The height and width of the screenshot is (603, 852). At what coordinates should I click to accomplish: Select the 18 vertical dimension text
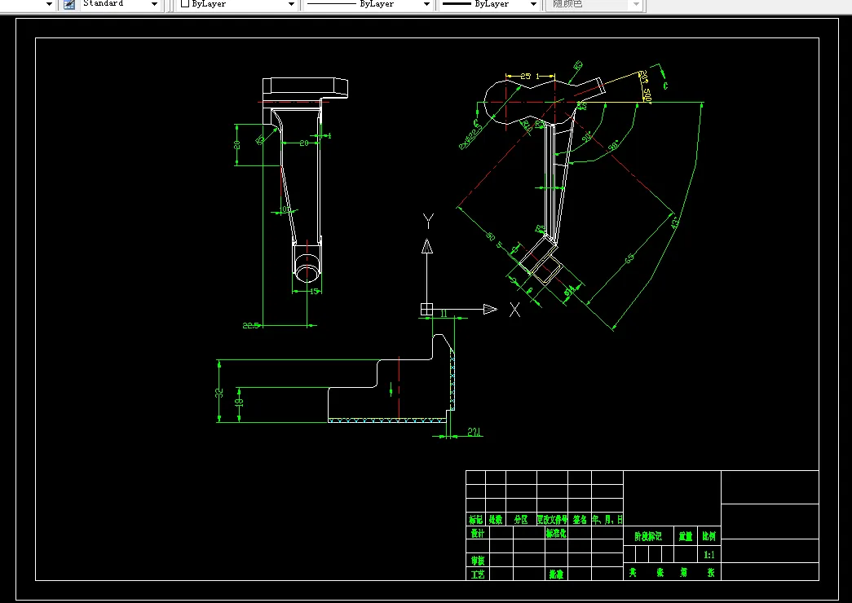pos(239,402)
